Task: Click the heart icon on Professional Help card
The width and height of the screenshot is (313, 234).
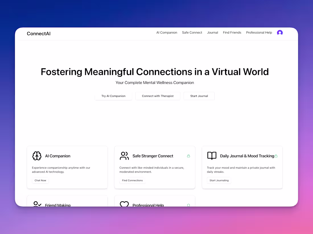Action: 124,204
